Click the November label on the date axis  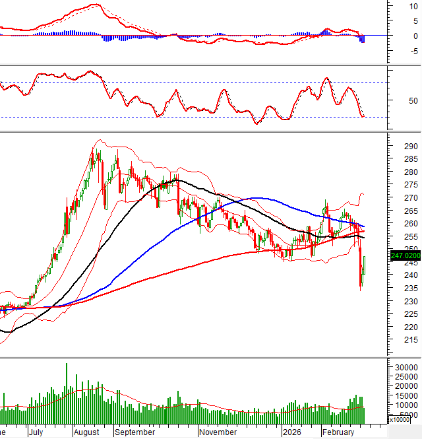(x=218, y=432)
